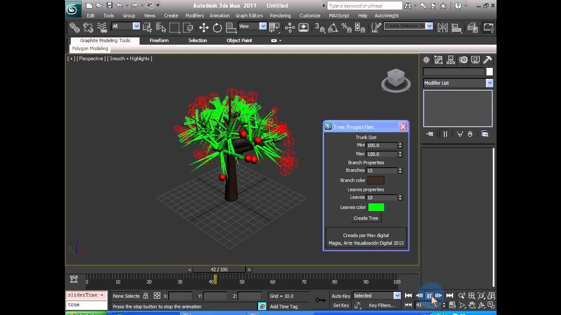Open the Utilities hammer panel tab
This screenshot has width=561, height=315.
[487, 60]
